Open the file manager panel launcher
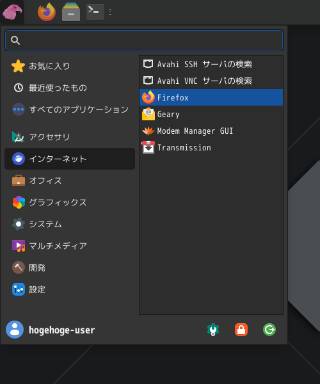The height and width of the screenshot is (384, 320). [x=71, y=12]
